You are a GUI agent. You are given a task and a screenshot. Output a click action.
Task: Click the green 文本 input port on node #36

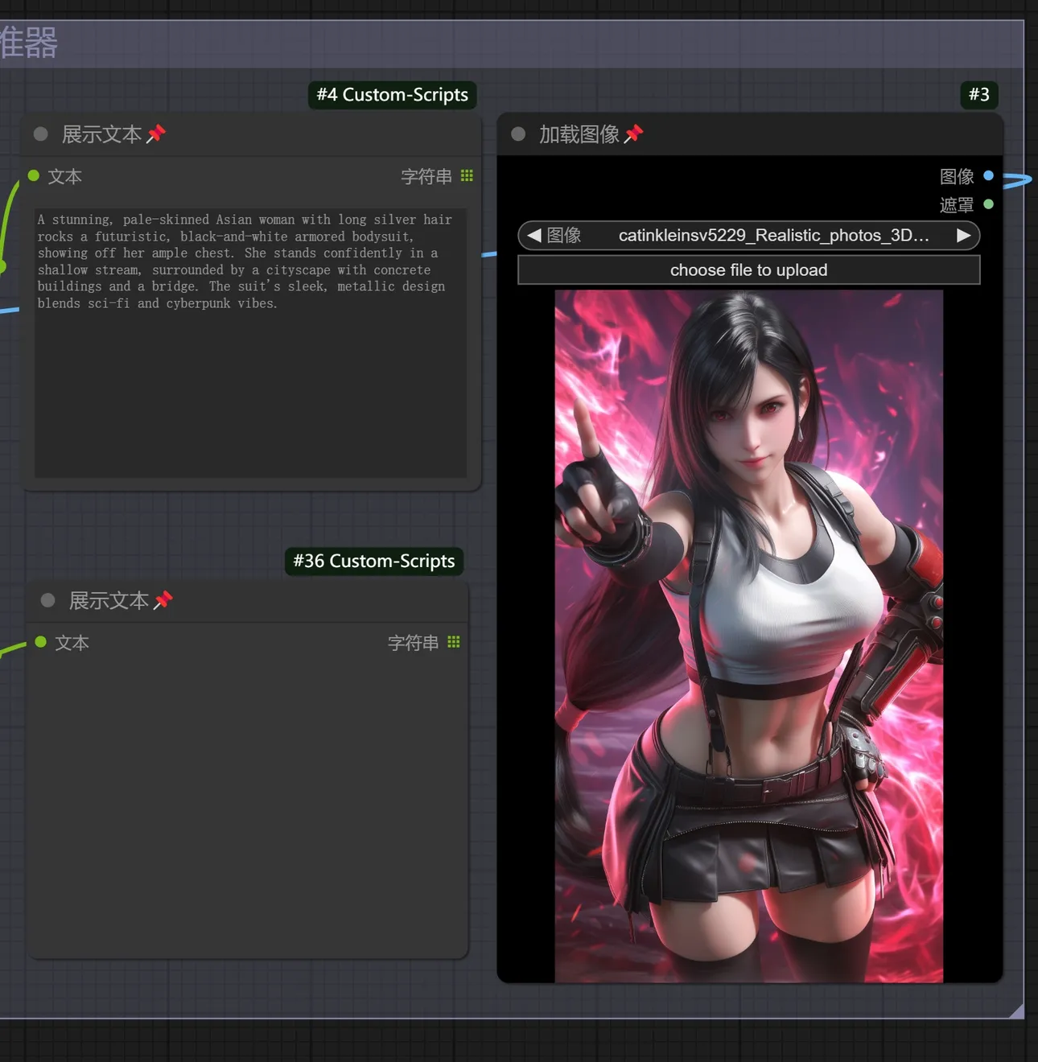tap(41, 642)
